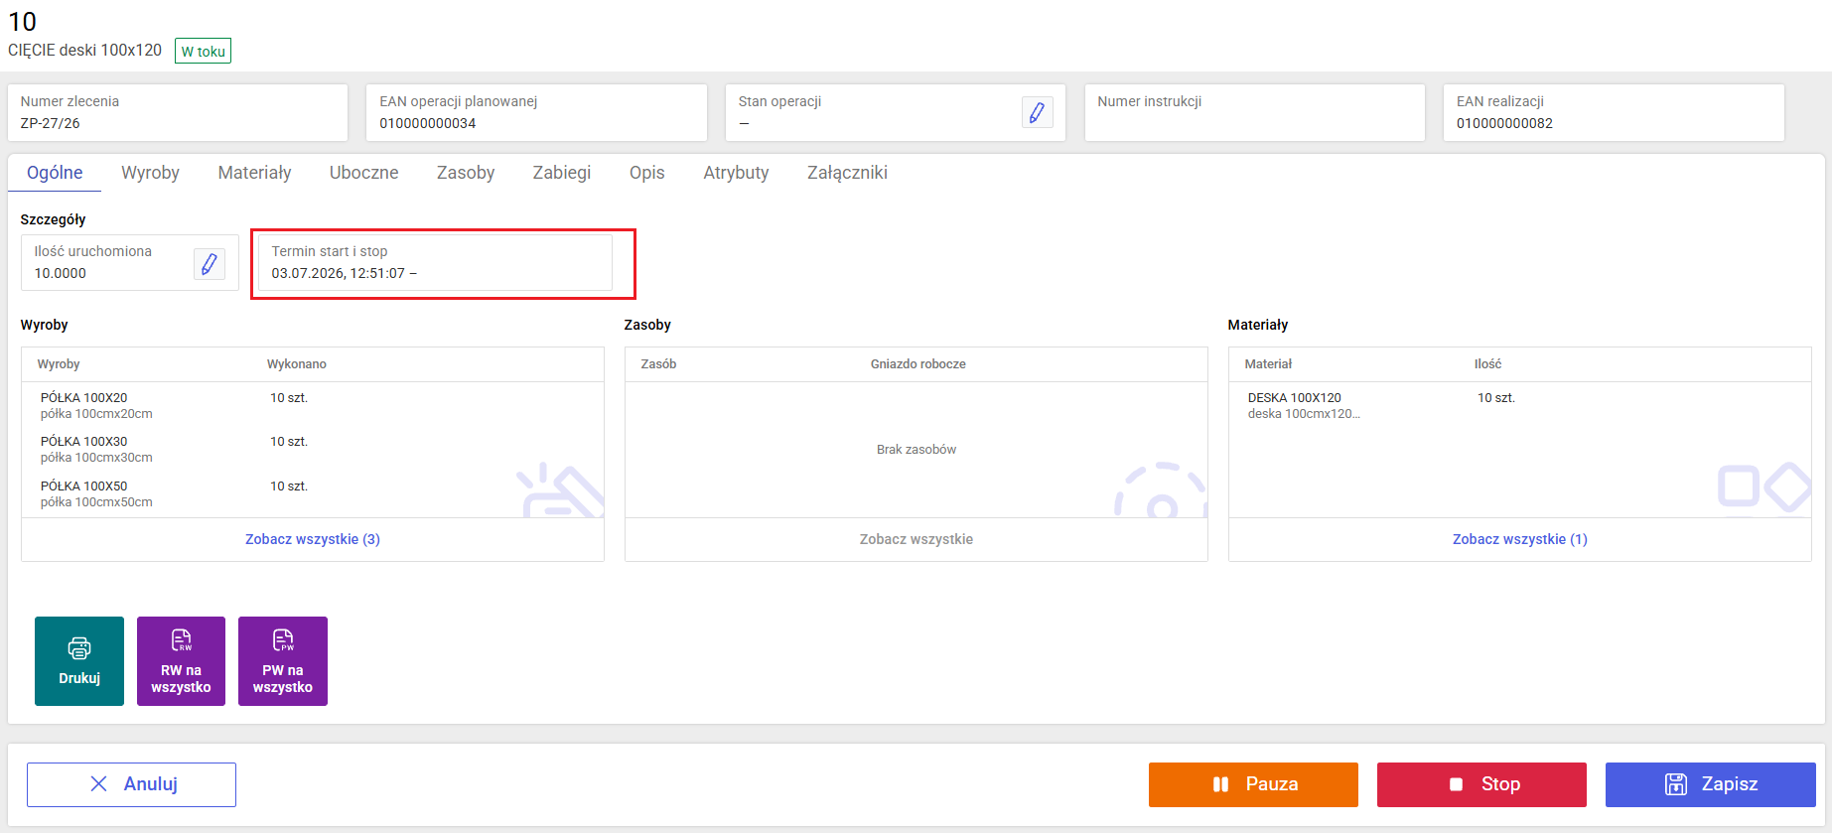Switch to the Zabiegi tab

(561, 173)
